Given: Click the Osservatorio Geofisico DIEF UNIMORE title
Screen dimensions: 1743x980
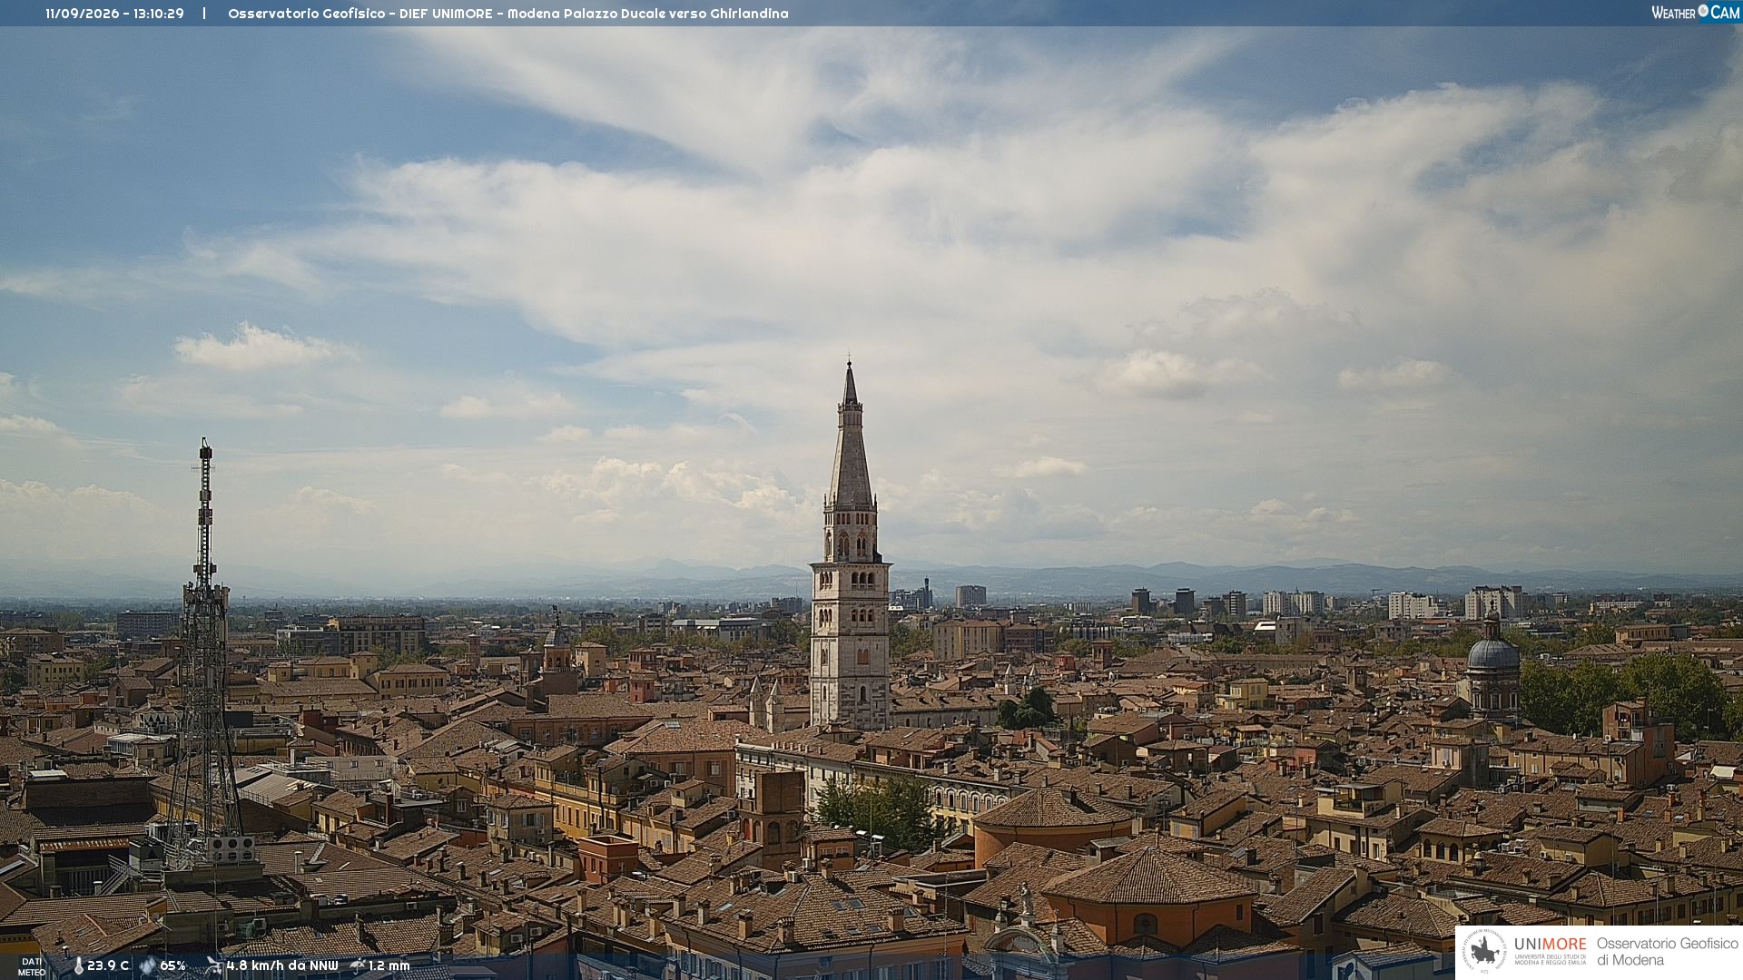Looking at the screenshot, I should pyautogui.click(x=360, y=14).
